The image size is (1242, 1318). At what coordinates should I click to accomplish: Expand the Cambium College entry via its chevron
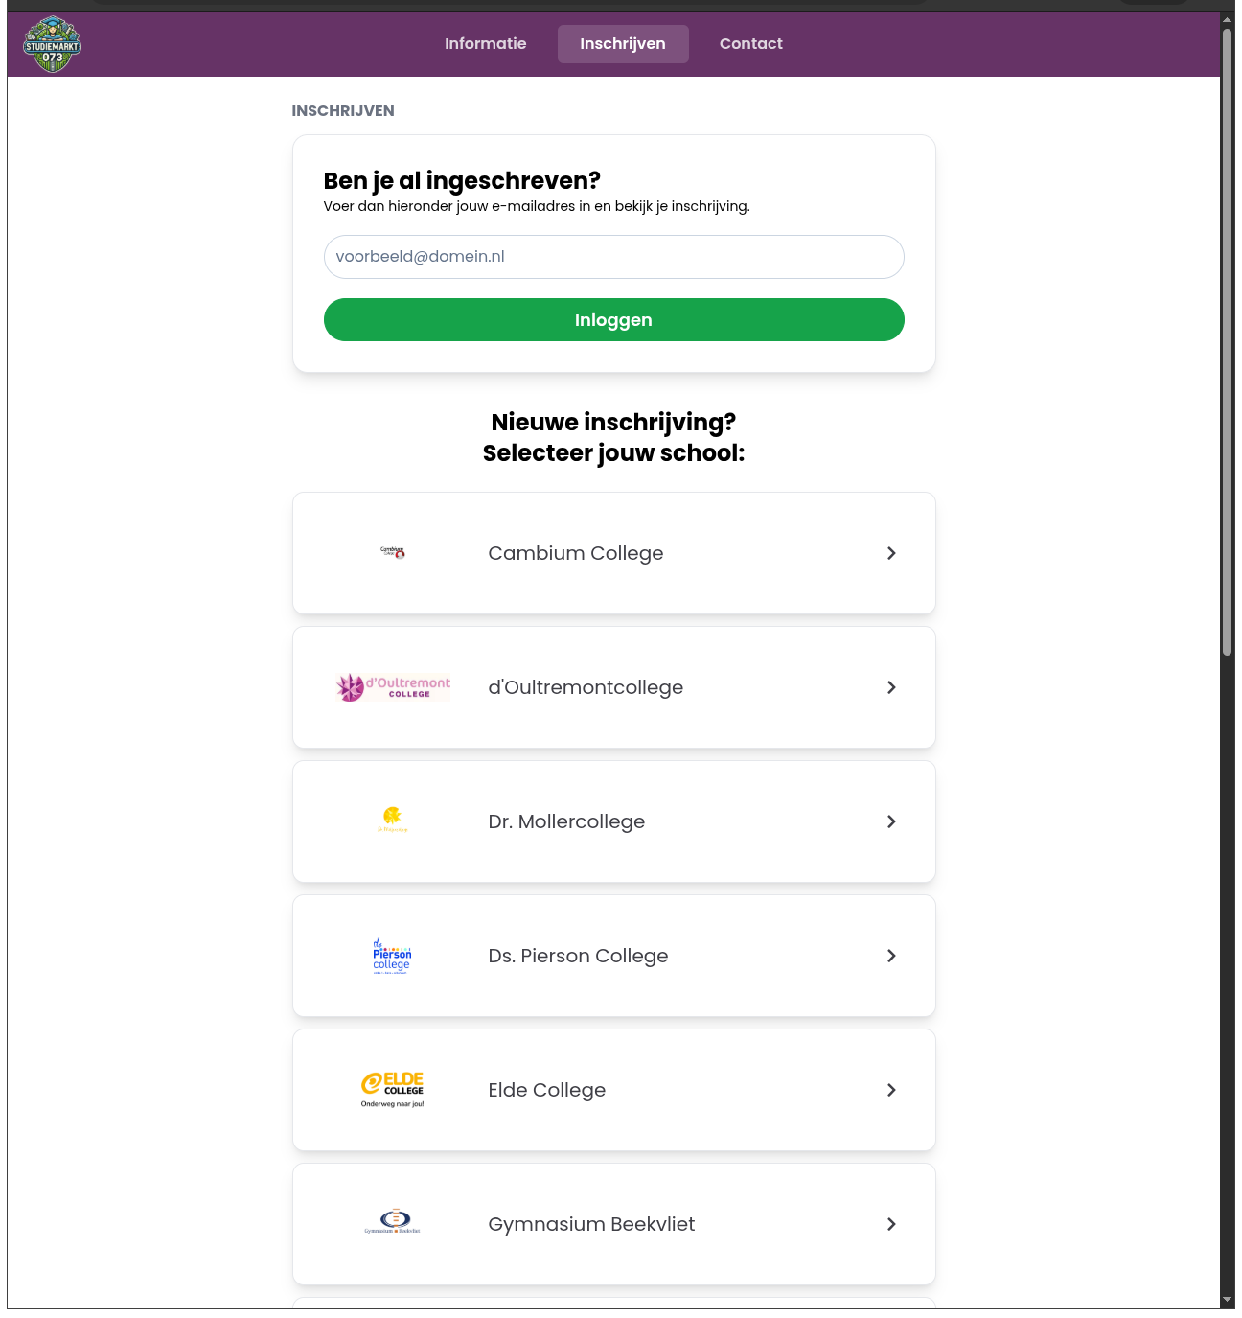point(891,553)
